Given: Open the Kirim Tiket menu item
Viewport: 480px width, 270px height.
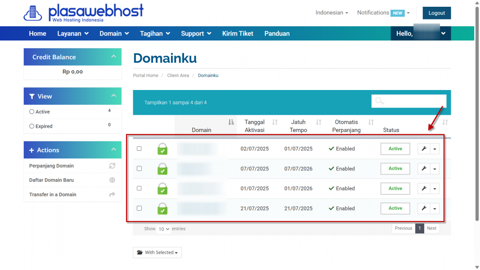Looking at the screenshot, I should click(x=238, y=33).
